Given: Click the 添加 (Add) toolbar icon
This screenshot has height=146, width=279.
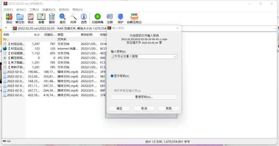Looking at the screenshot, I should pos(9,18).
